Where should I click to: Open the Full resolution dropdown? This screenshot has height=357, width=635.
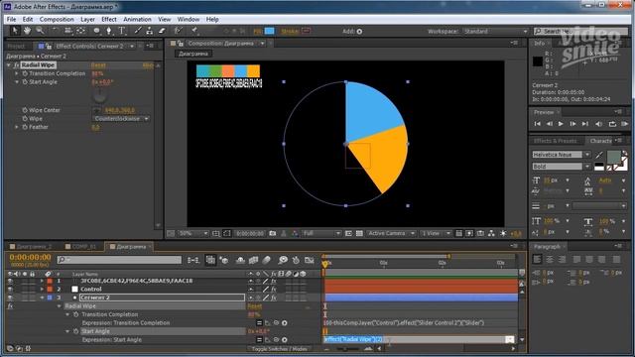[321, 234]
